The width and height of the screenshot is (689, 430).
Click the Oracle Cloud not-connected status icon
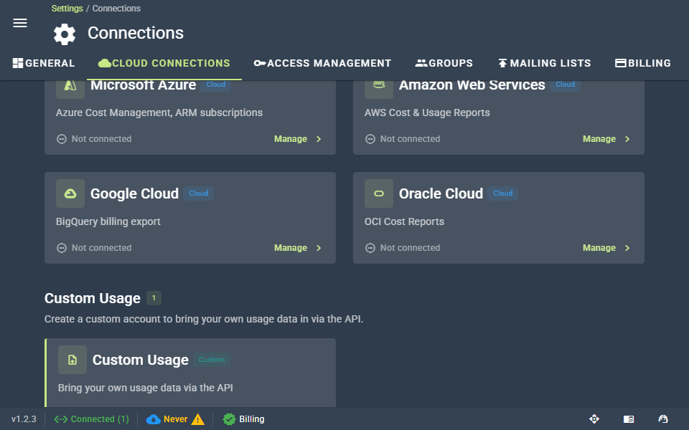pos(370,248)
